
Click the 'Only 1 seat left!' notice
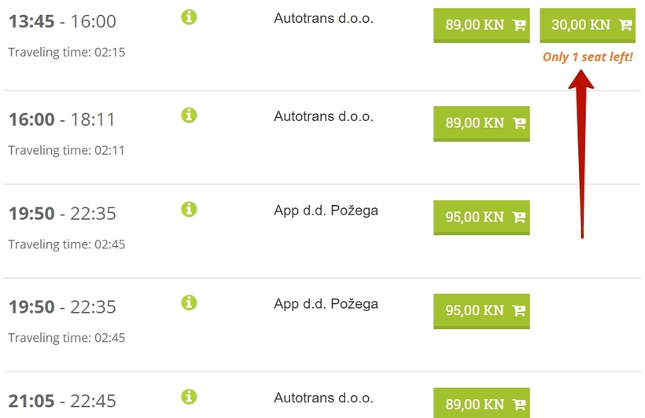coord(588,57)
